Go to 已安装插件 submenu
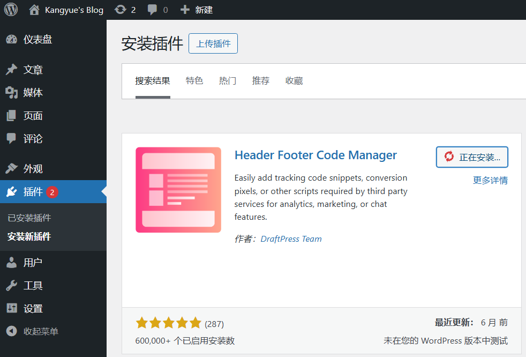Image resolution: width=526 pixels, height=357 pixels. 29,218
